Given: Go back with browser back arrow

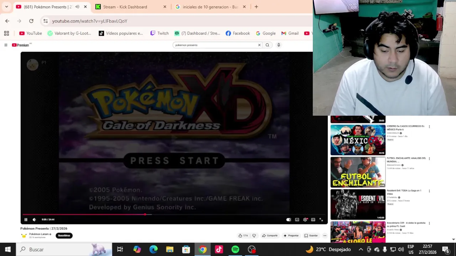Looking at the screenshot, I should [7, 21].
